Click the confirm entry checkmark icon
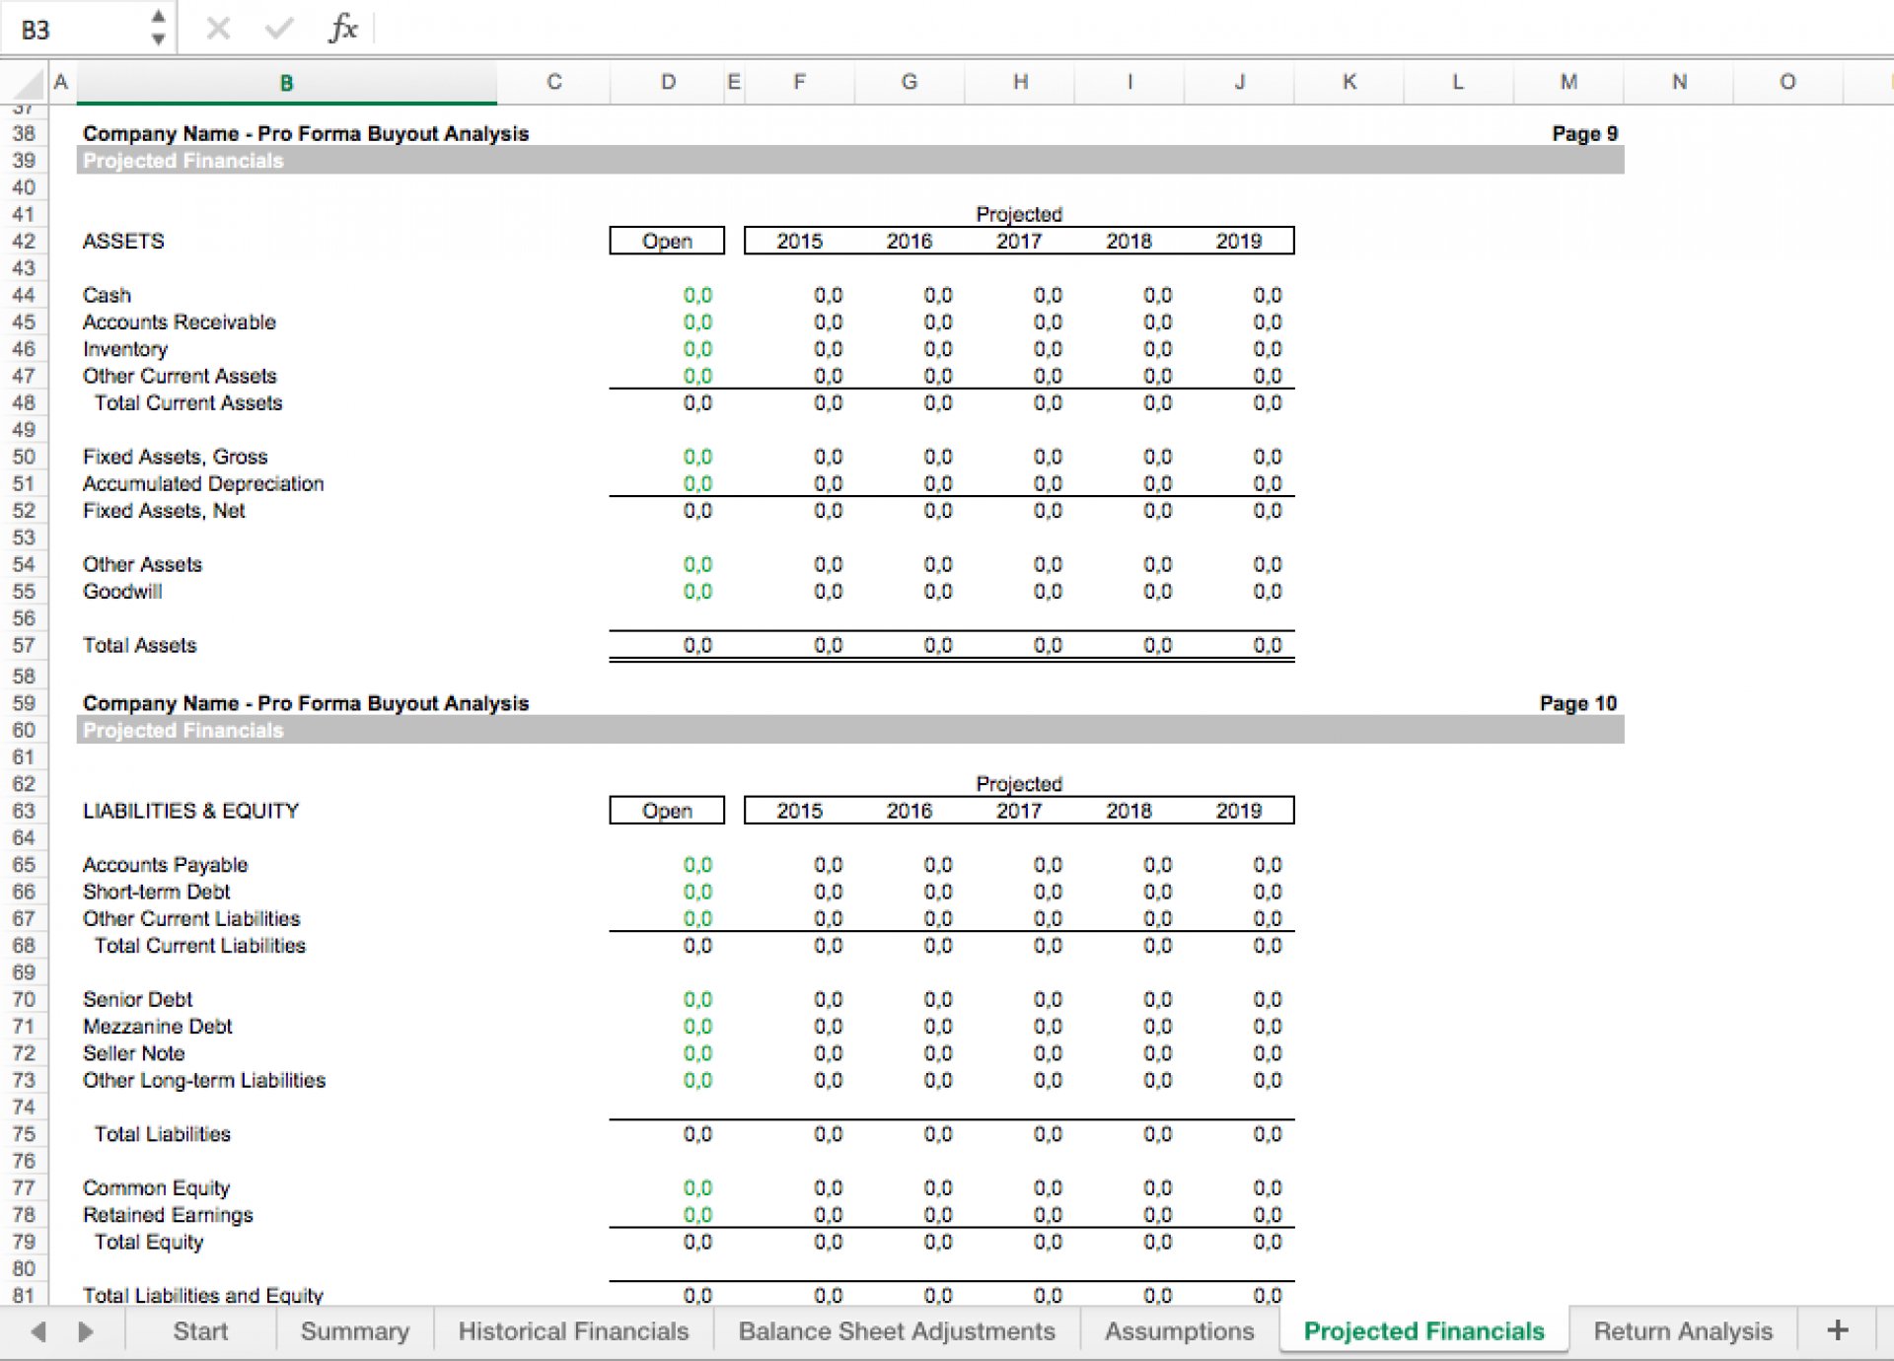Screen dimensions: 1894x1361 click(279, 29)
